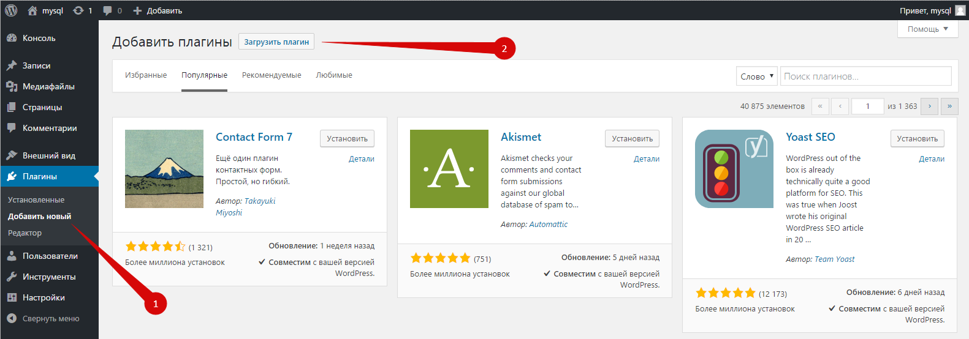Open the Contact Form 7 plugin thumbnail

(164, 169)
